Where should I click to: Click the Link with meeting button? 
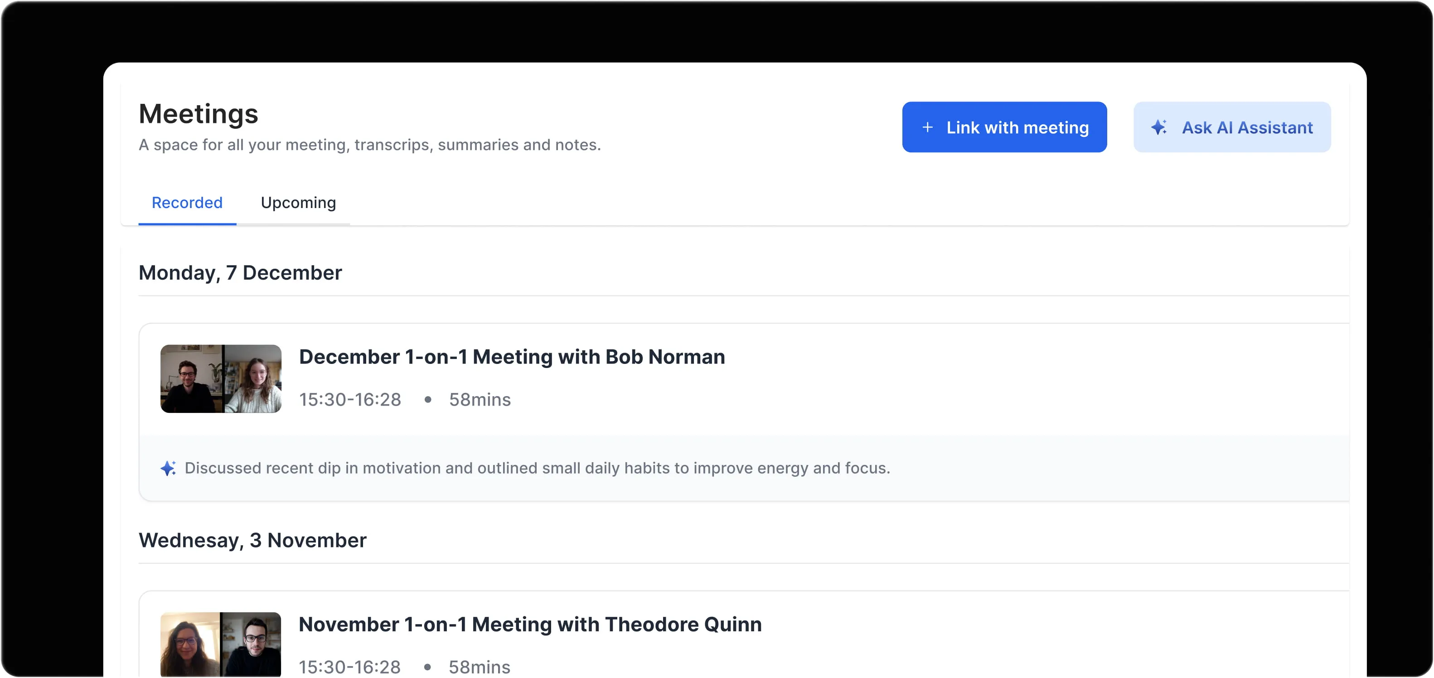(x=1004, y=127)
